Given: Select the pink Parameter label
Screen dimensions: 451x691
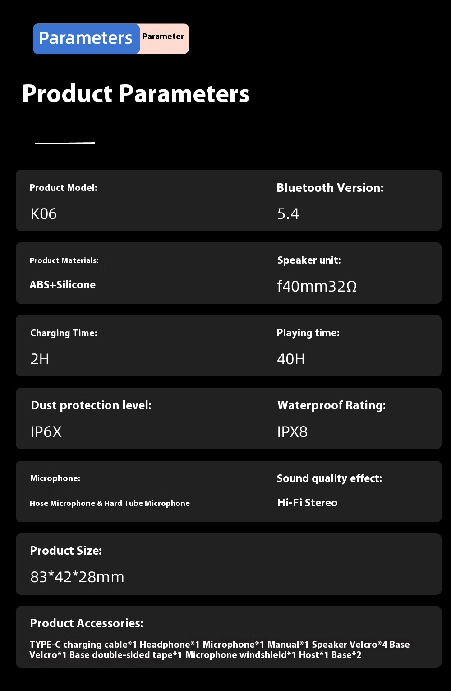Looking at the screenshot, I should [163, 37].
